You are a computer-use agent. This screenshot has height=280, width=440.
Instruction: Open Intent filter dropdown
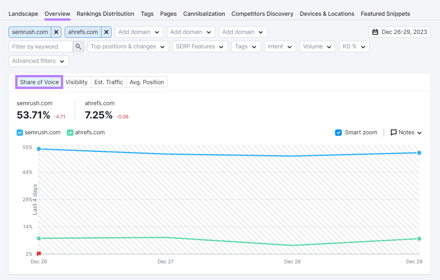(x=280, y=47)
